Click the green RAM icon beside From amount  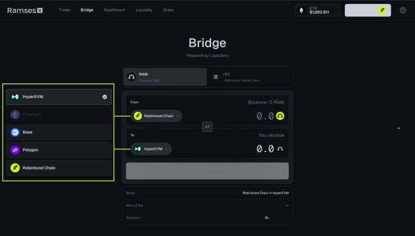[280, 116]
